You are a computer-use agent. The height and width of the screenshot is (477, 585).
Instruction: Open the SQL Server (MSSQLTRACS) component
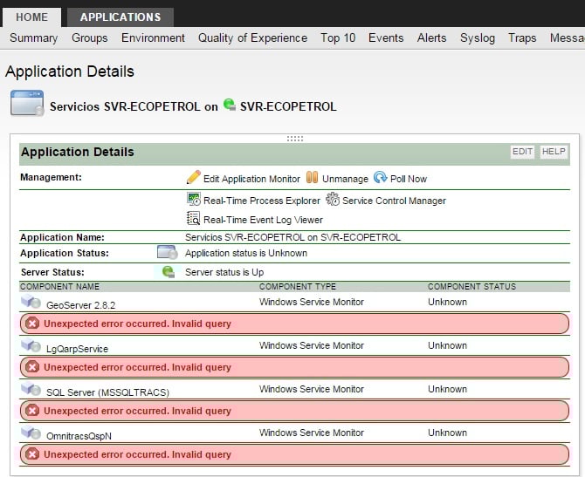coord(107,392)
